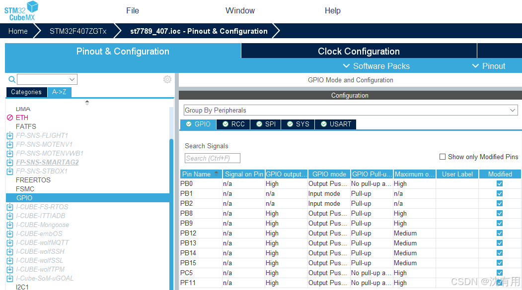
Task: Select FREERTOS in the category list
Action: tap(33, 180)
